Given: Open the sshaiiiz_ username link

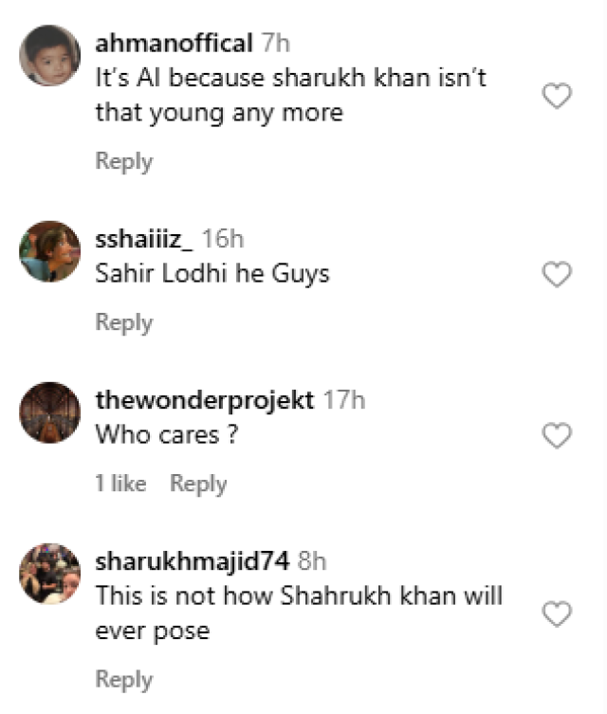Looking at the screenshot, I should 144,239.
